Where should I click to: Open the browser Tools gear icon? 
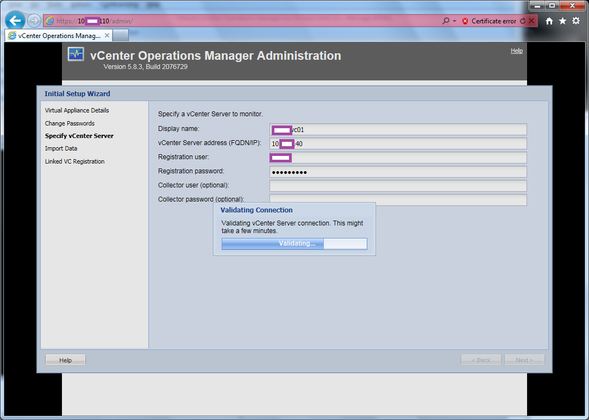tap(576, 21)
